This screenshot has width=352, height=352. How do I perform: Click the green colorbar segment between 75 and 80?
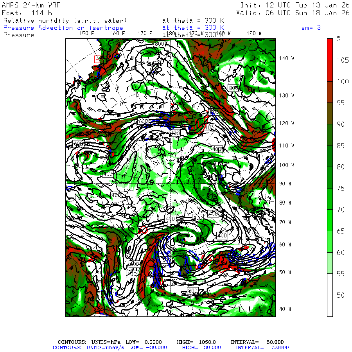pos(330,178)
